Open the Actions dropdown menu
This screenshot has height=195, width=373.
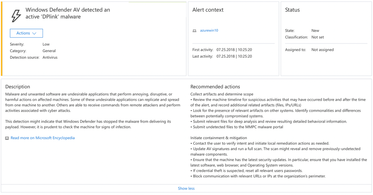tap(27, 33)
